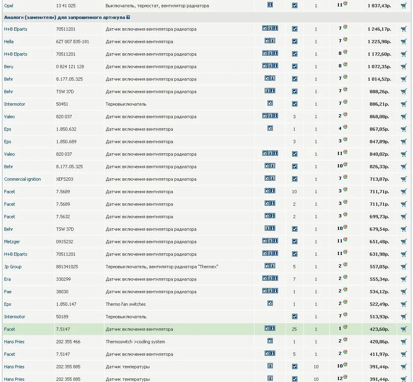Open the Jp Group brand link
Screen dimensions: 413x382
12,267
